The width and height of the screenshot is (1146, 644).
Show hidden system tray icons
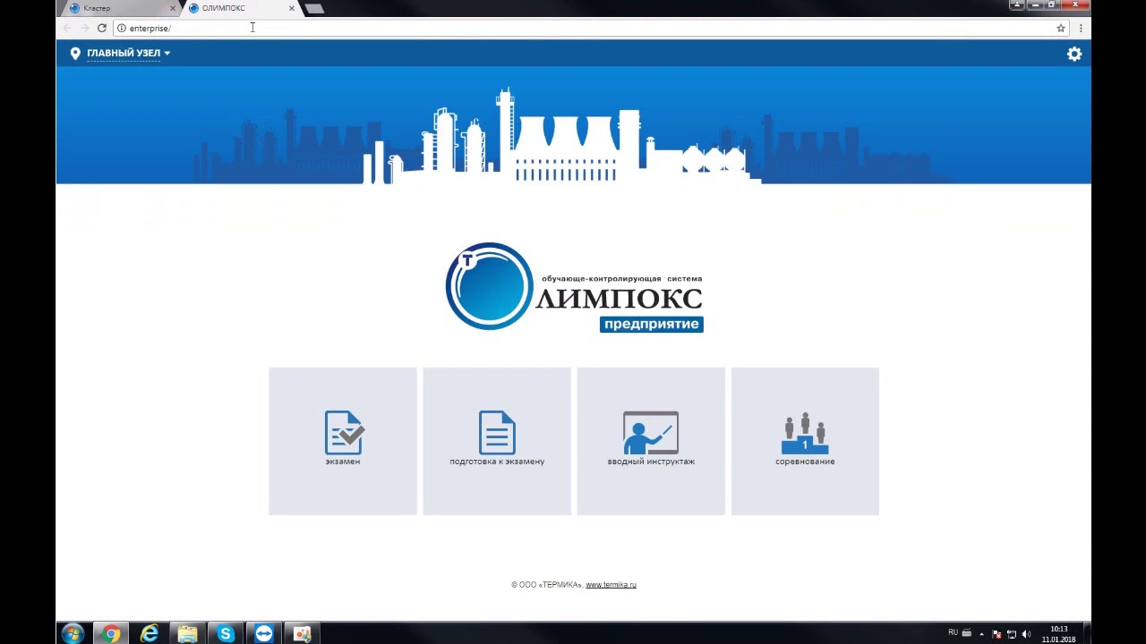980,633
